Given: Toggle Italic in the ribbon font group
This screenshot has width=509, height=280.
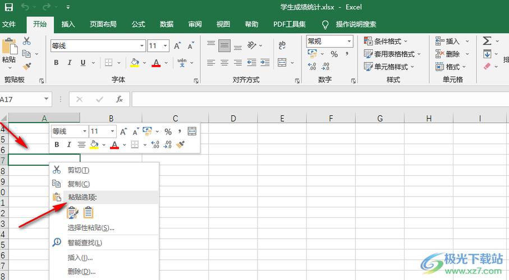Looking at the screenshot, I should [x=70, y=63].
